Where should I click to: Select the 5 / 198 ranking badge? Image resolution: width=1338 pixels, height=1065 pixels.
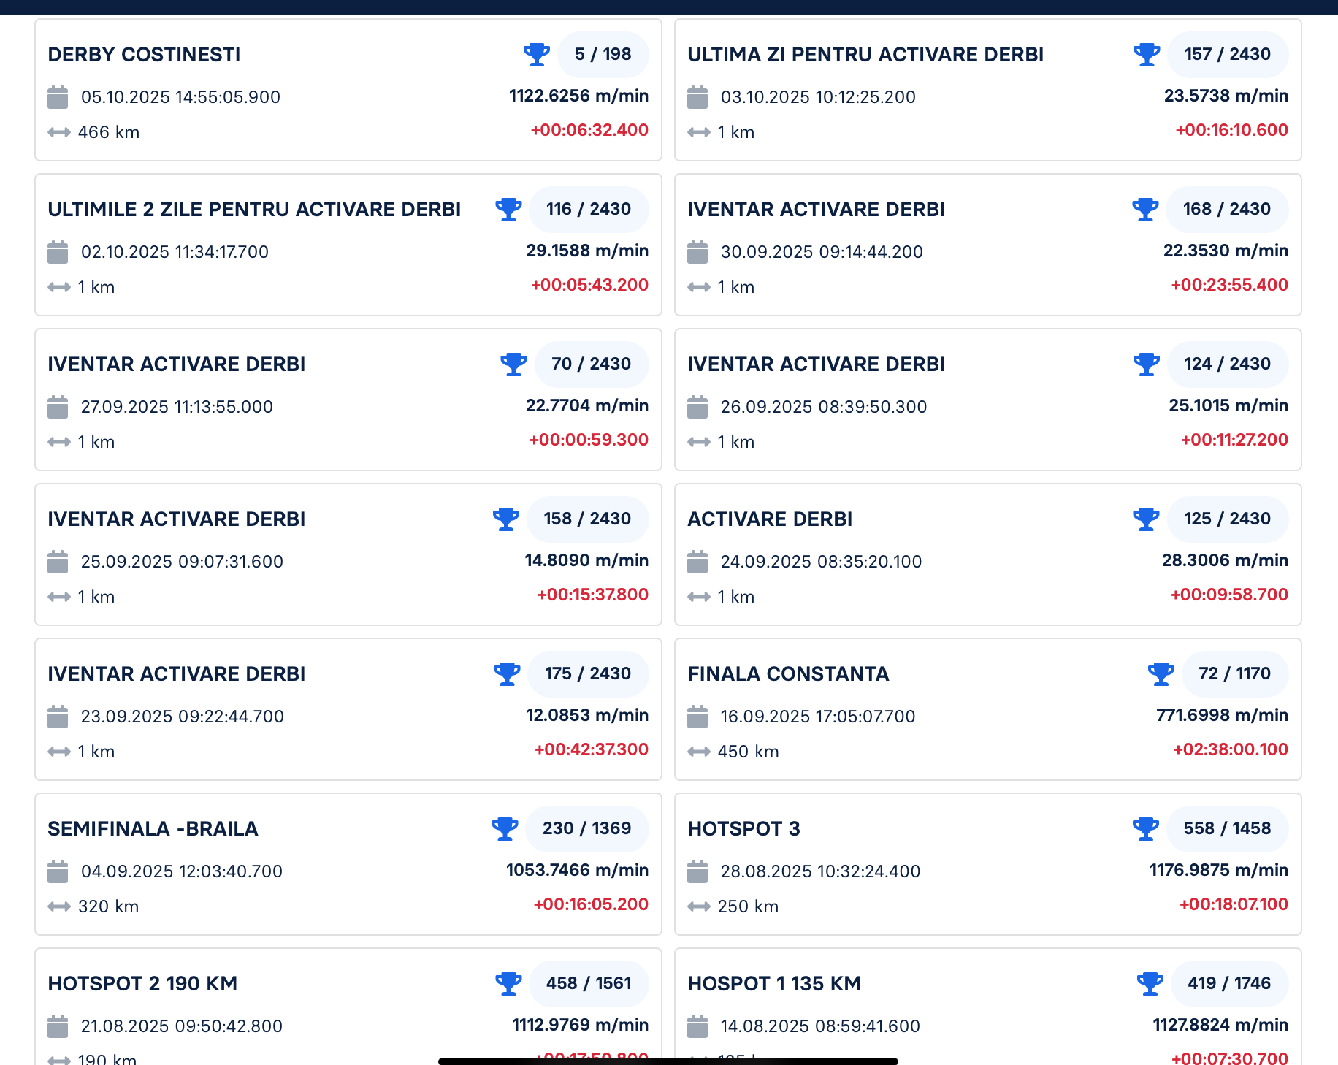603,54
